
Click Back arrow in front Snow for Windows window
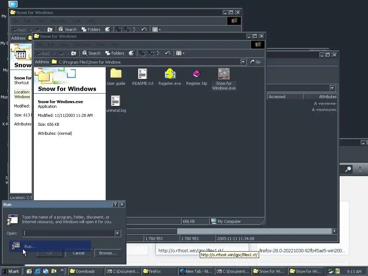pos(43,53)
